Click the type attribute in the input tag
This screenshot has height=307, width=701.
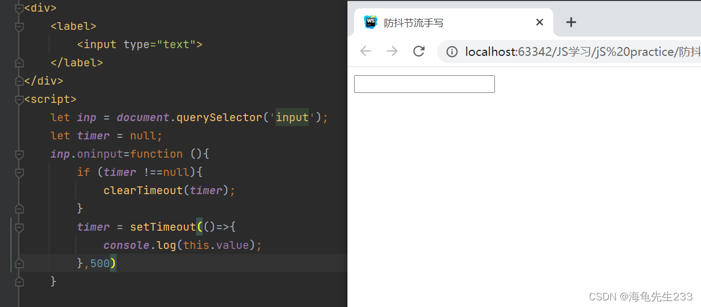[x=136, y=44]
